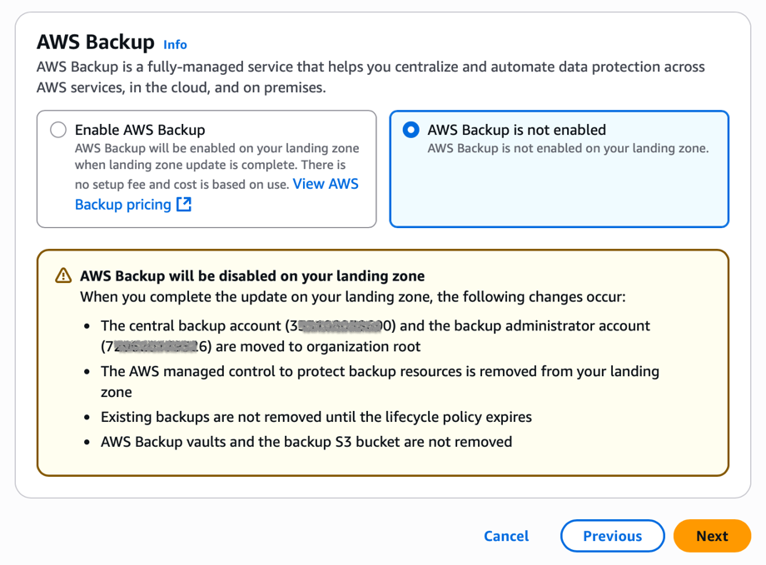Click the Next button
Image resolution: width=766 pixels, height=565 pixels.
click(712, 536)
